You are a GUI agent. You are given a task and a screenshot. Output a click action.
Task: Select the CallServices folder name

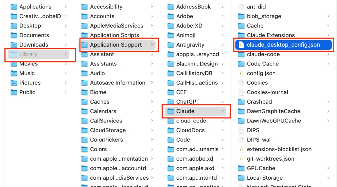pyautogui.click(x=106, y=121)
